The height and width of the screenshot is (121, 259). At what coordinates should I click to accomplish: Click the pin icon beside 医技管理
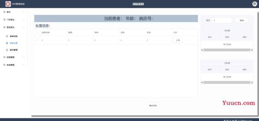click(7, 50)
